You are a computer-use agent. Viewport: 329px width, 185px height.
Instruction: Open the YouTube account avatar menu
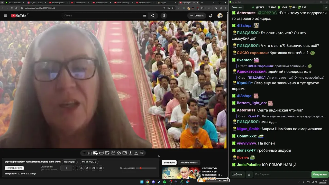(220, 16)
